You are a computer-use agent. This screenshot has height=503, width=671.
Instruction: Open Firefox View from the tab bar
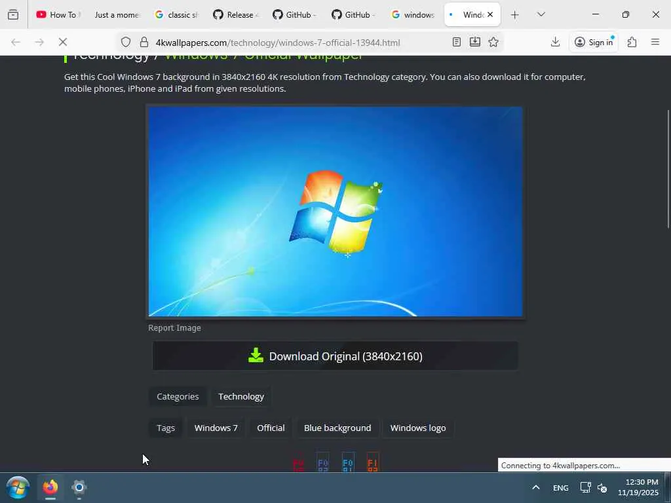(13, 14)
